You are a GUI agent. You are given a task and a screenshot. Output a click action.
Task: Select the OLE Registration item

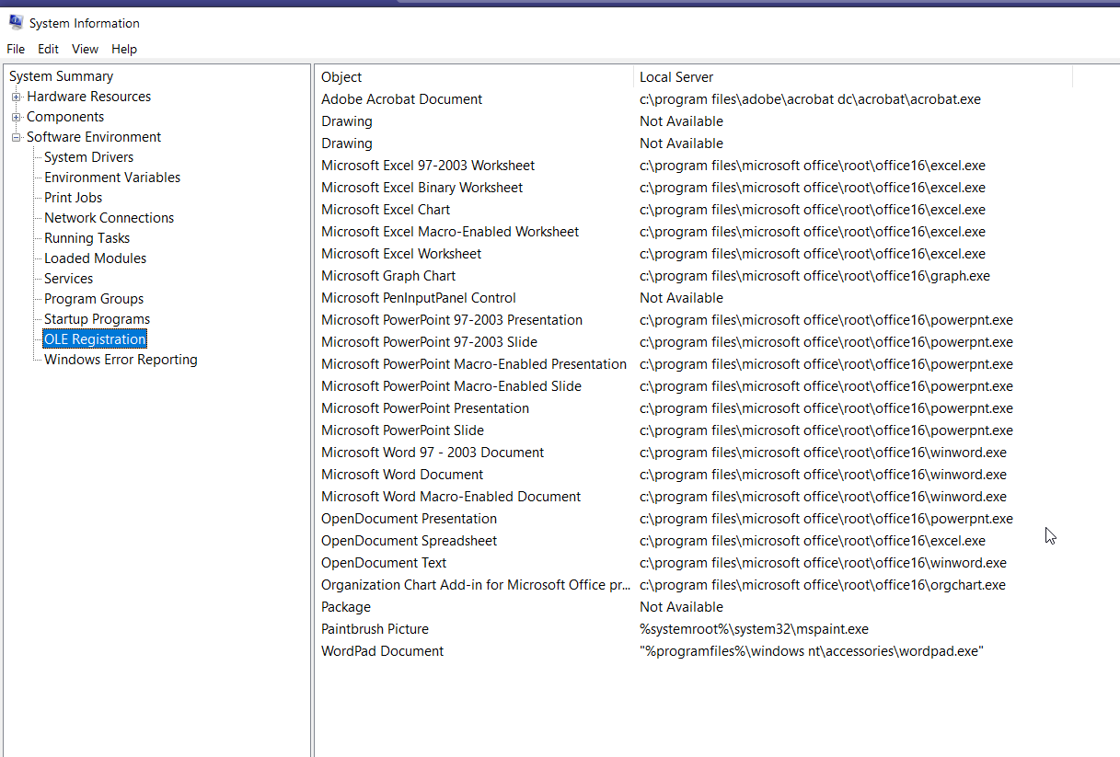(95, 339)
